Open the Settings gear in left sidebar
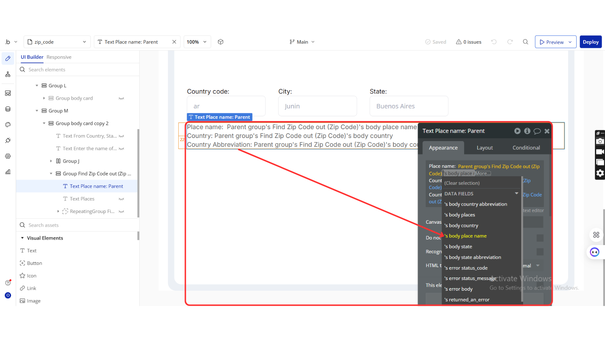 tap(8, 156)
